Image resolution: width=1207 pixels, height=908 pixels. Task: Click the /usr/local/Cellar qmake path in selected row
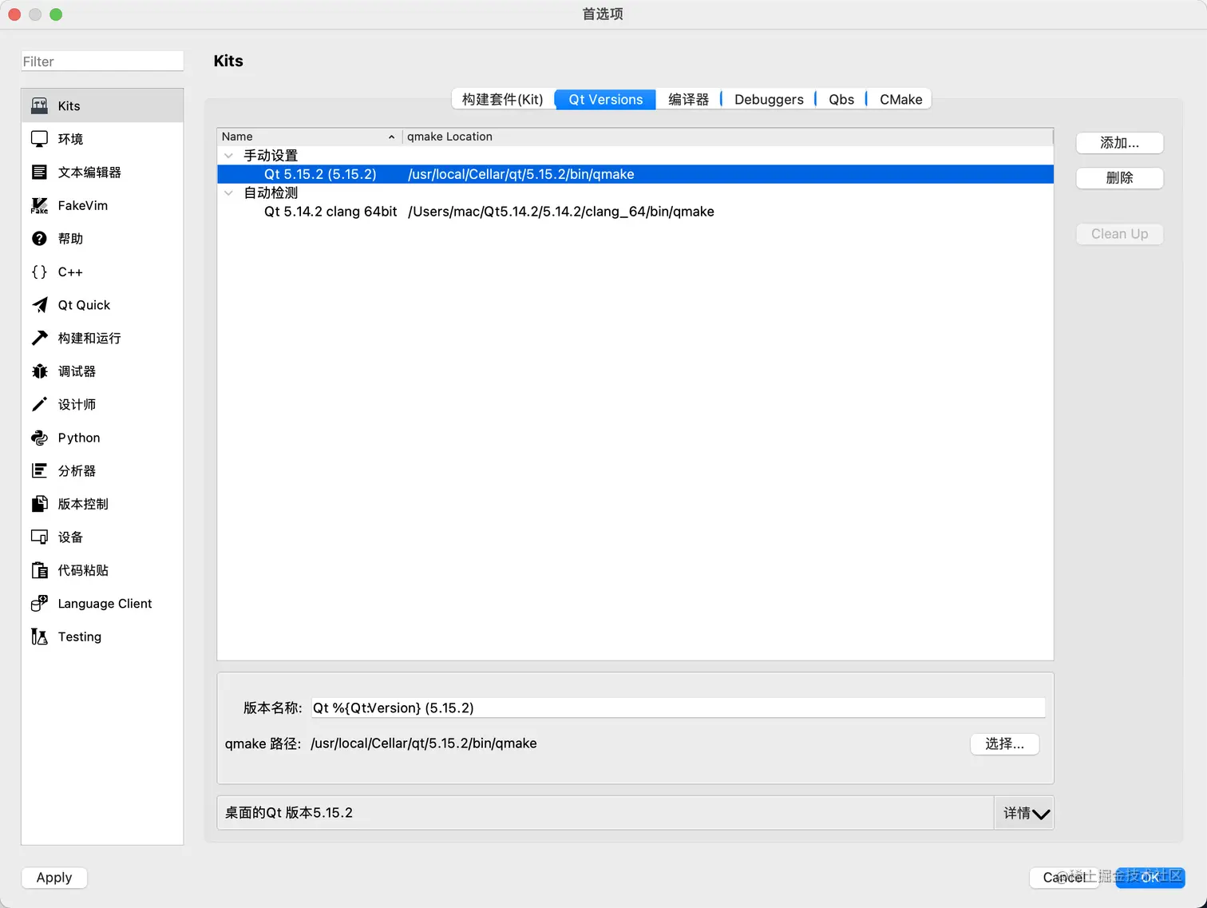[521, 174]
